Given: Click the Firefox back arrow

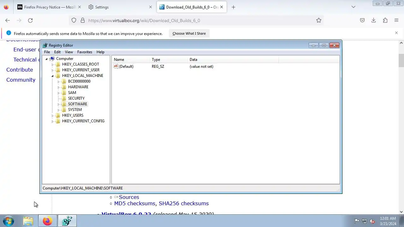Looking at the screenshot, I should pyautogui.click(x=8, y=20).
